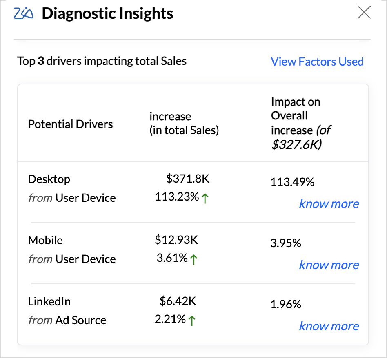Screen dimensions: 387x358
Task: Click green up arrow beside 3.61%
Action: pyautogui.click(x=194, y=259)
